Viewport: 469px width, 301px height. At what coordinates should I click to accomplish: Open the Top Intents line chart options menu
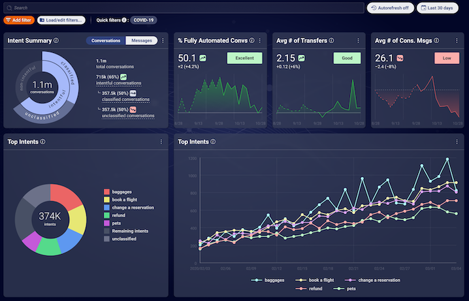coord(457,142)
